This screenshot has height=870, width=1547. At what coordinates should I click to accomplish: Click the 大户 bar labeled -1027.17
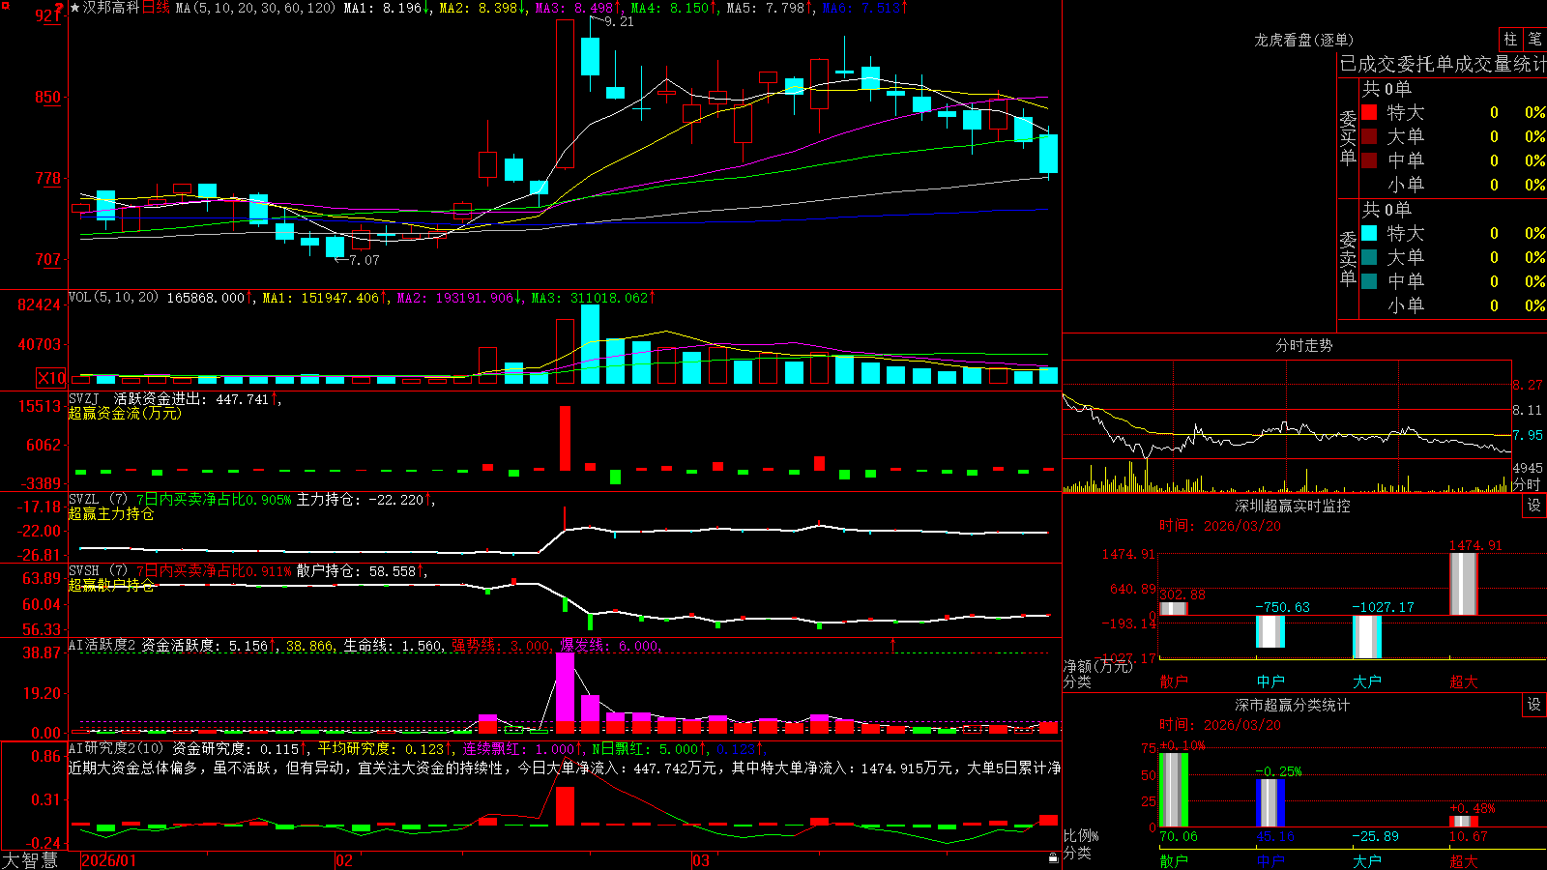click(x=1367, y=637)
